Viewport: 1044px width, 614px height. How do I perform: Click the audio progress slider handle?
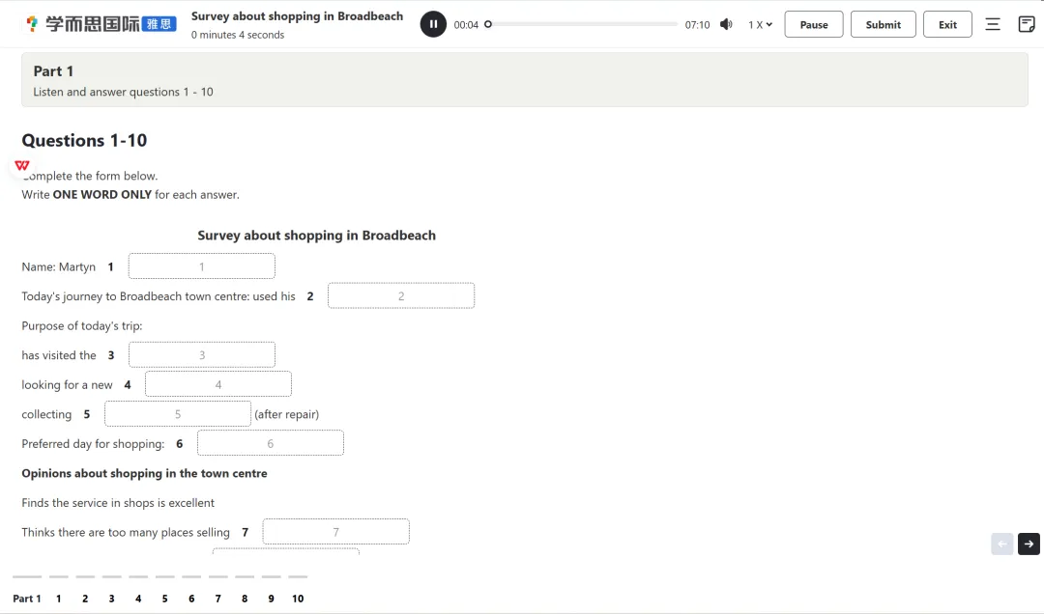click(x=488, y=24)
